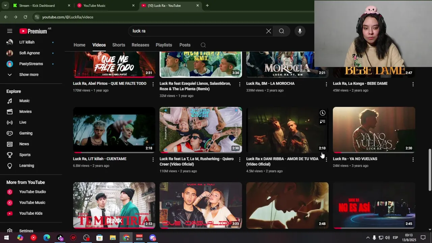Switch to the Home channel tab

pyautogui.click(x=79, y=45)
